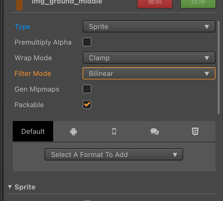Viewport: 223px width, 201px height.
Task: Click the blue Type property label
Action: 23,27
